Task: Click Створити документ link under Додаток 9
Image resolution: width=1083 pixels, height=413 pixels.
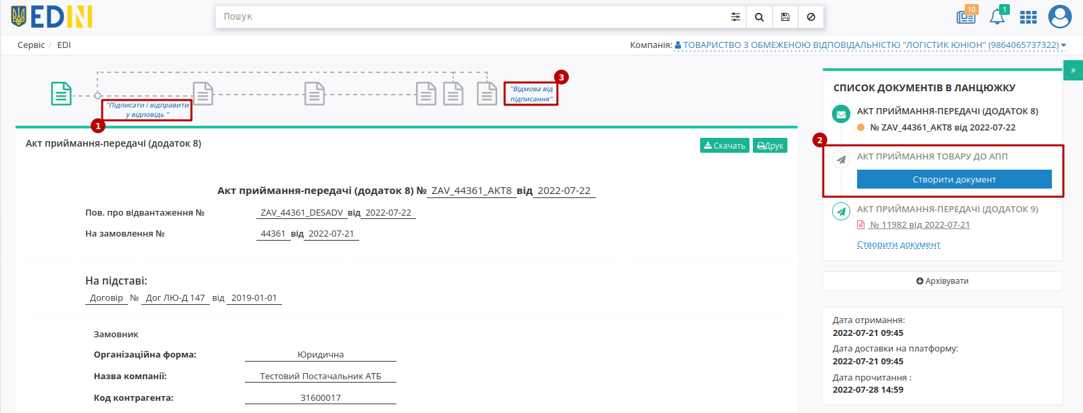Action: pos(898,245)
